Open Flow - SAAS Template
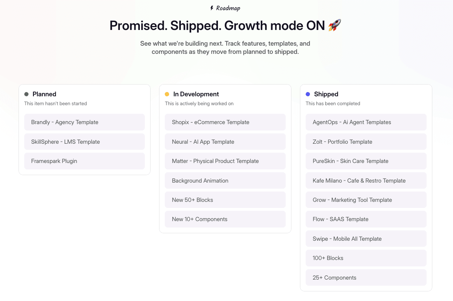Screen dimensions: 453x301 point(366,219)
